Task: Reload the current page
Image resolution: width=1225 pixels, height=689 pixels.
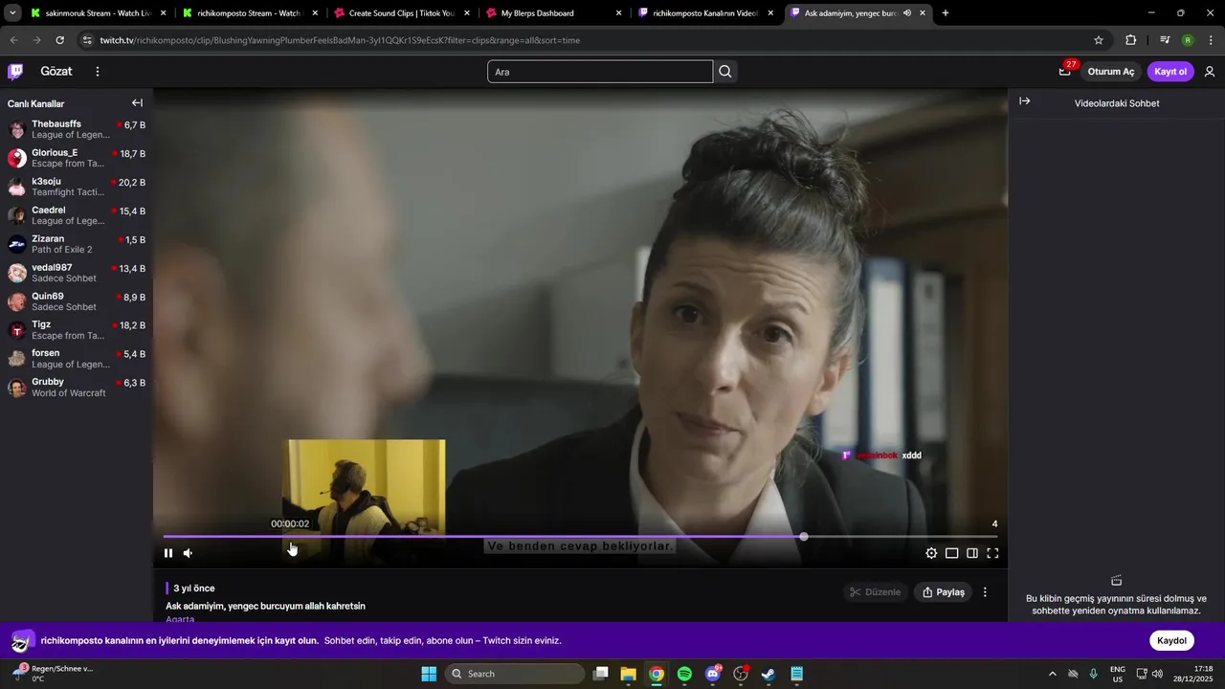Action: [x=59, y=40]
